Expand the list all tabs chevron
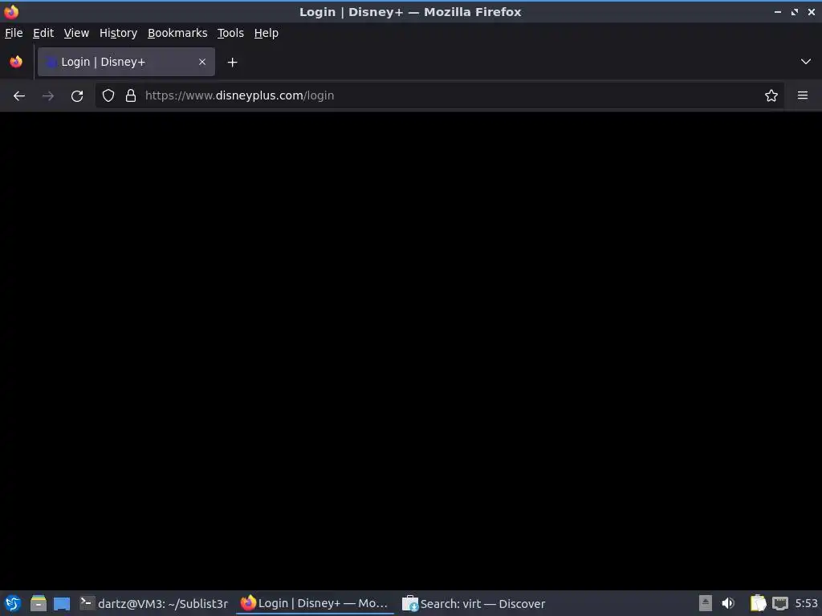Viewport: 822px width, 616px height. [x=806, y=62]
